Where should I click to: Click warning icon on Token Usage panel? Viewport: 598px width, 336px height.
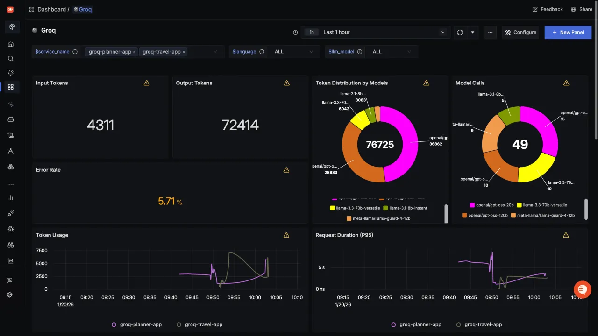point(286,235)
